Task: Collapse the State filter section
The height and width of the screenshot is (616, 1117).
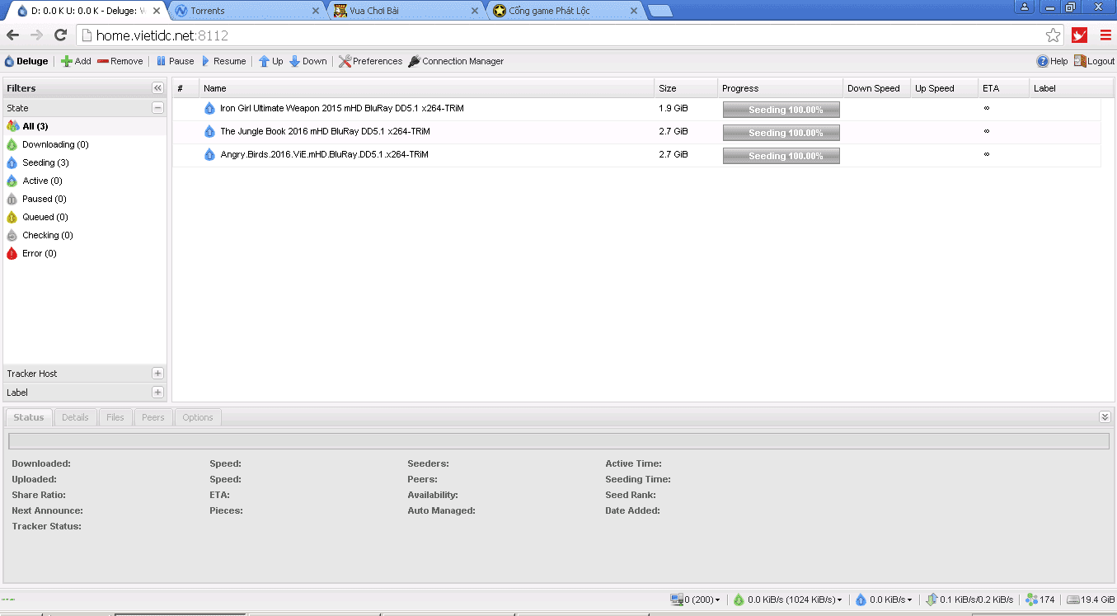Action: click(157, 108)
